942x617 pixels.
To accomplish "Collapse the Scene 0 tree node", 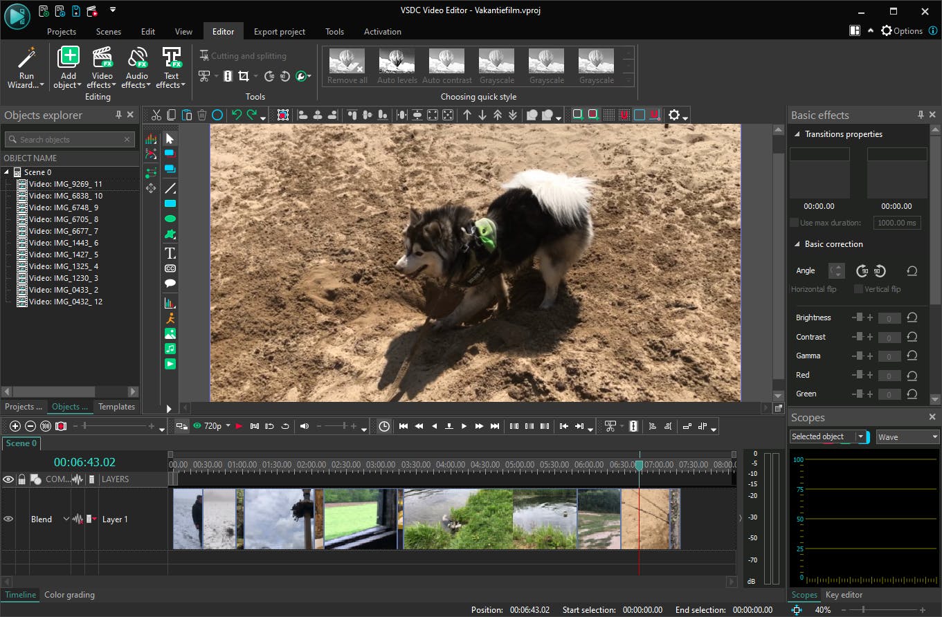I will coord(7,172).
